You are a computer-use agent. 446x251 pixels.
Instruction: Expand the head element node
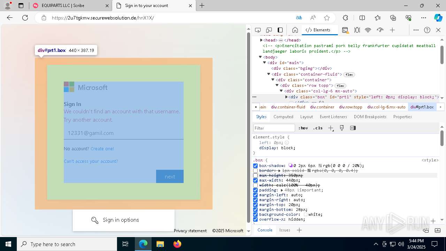click(261, 40)
